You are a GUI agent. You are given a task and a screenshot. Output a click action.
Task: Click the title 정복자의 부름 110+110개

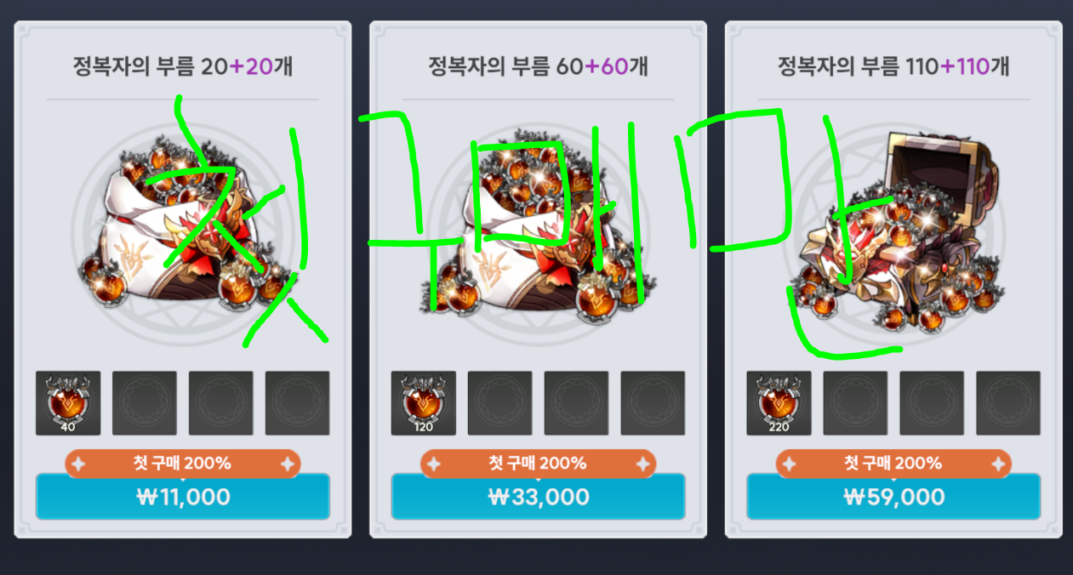click(893, 66)
